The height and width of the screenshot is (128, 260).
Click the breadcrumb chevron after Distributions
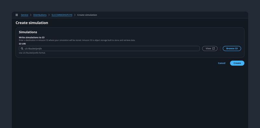pos(49,15)
